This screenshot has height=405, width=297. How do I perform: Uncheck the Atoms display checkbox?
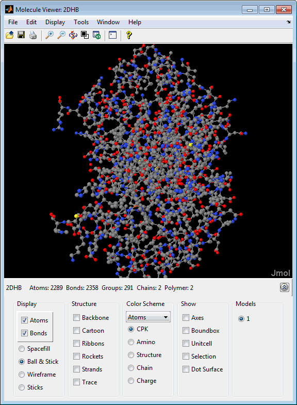pyautogui.click(x=24, y=320)
